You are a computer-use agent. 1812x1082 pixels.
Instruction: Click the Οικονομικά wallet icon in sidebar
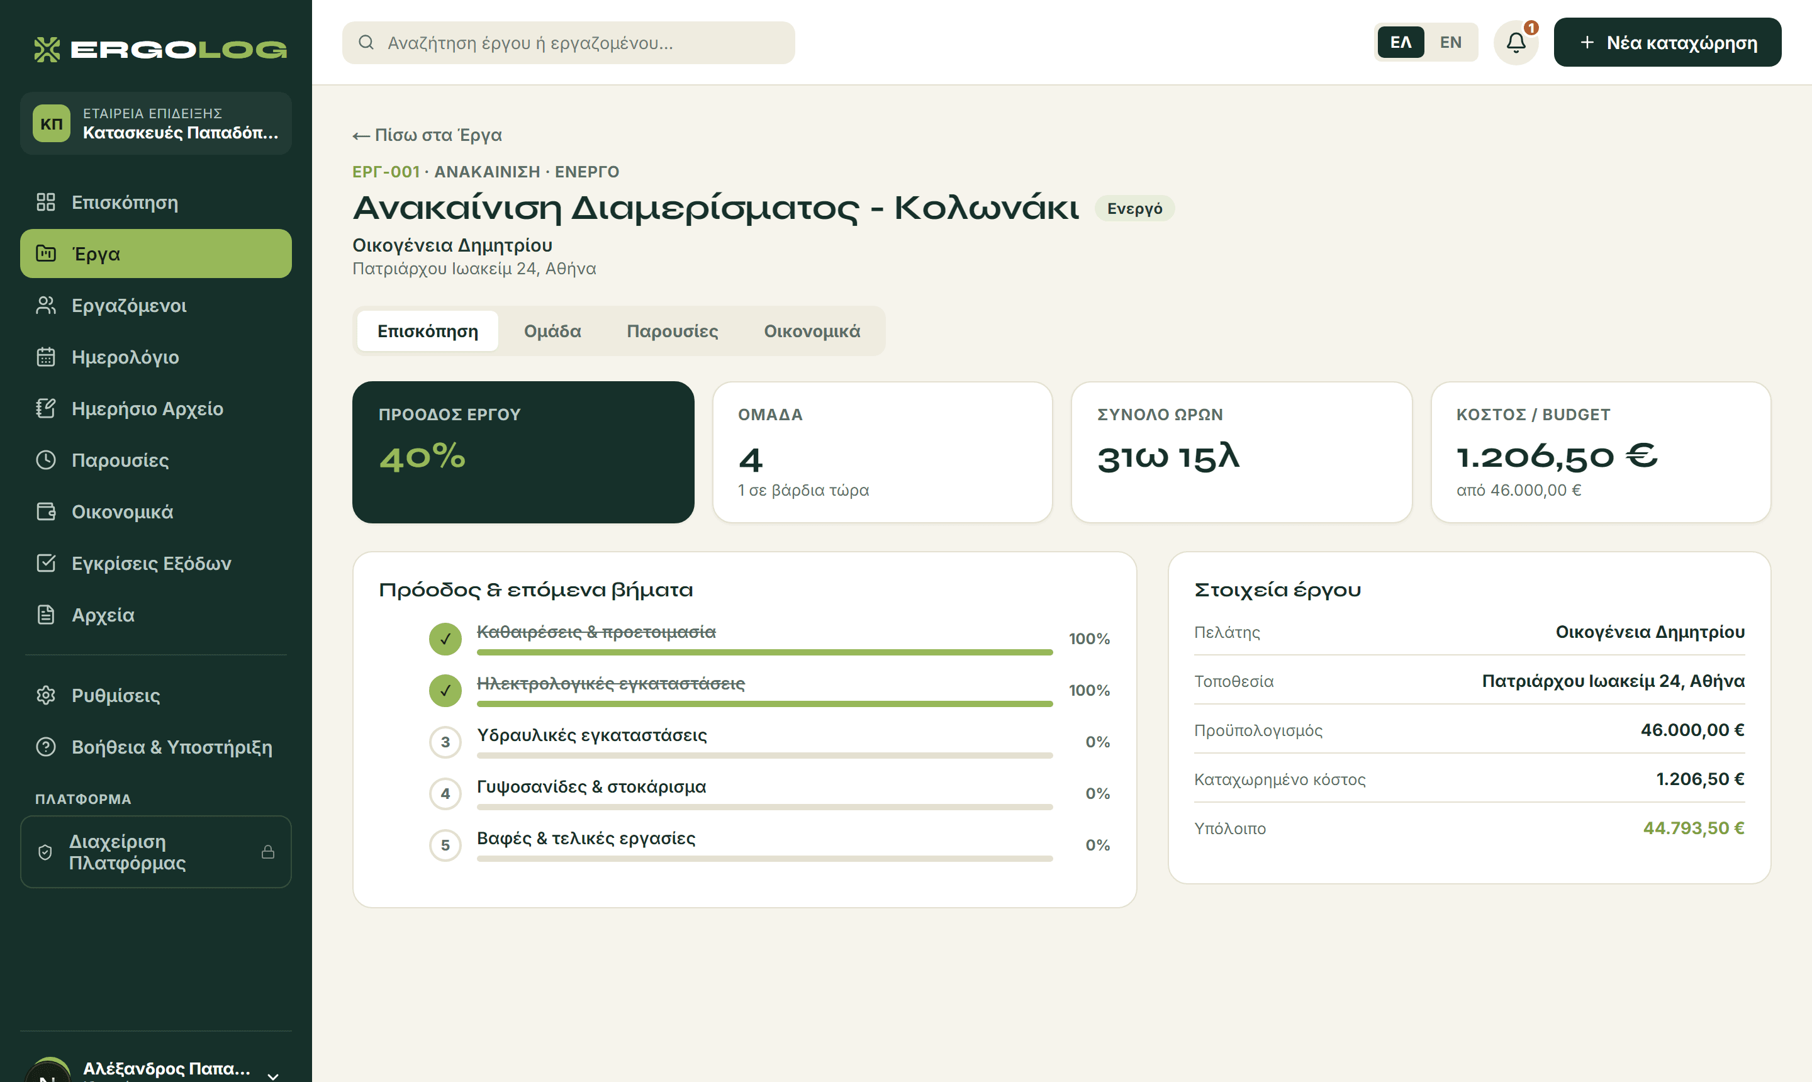coord(46,512)
